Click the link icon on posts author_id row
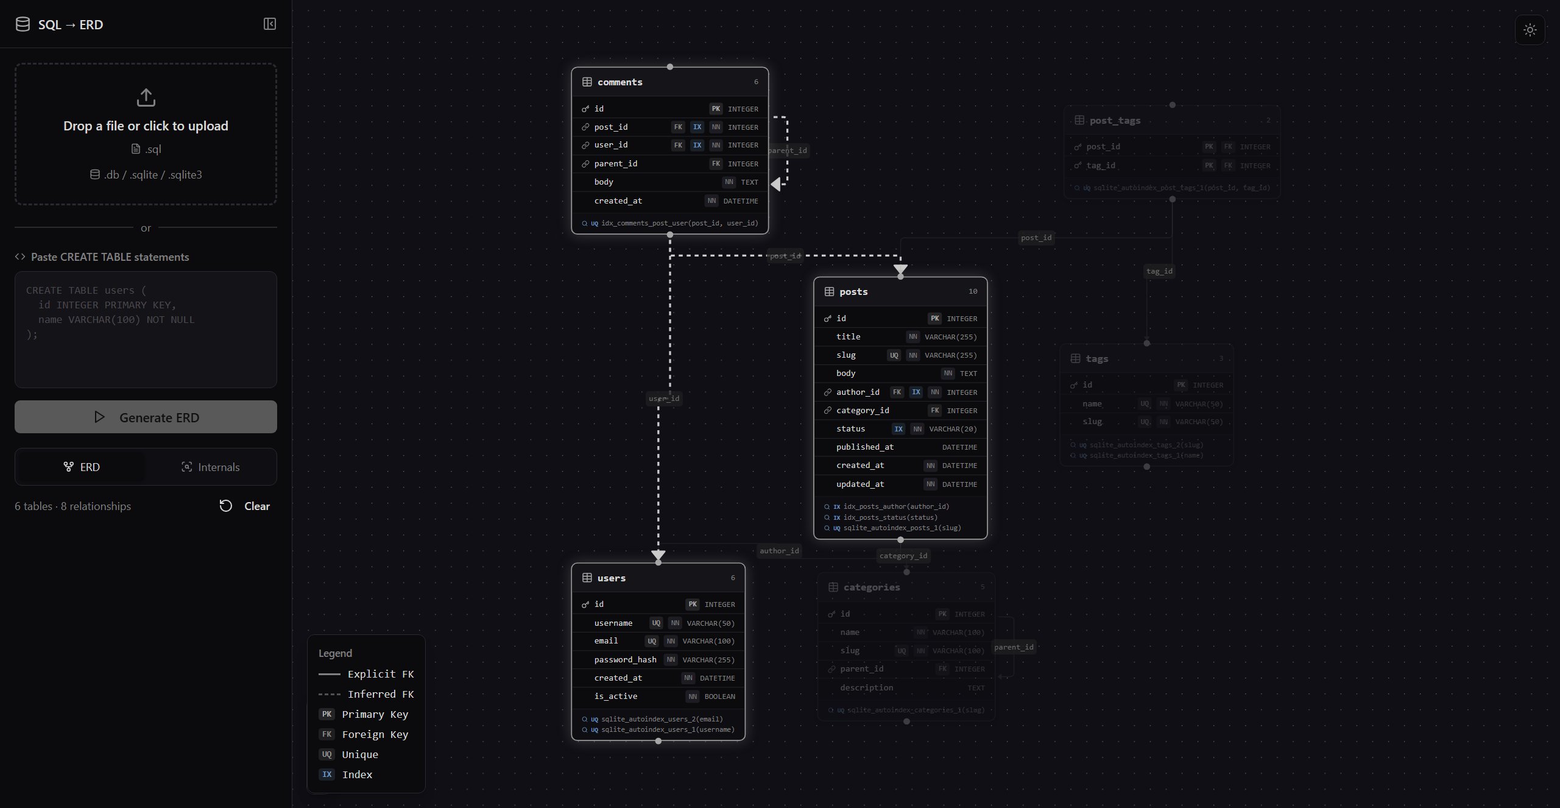Viewport: 1560px width, 808px height. tap(827, 392)
